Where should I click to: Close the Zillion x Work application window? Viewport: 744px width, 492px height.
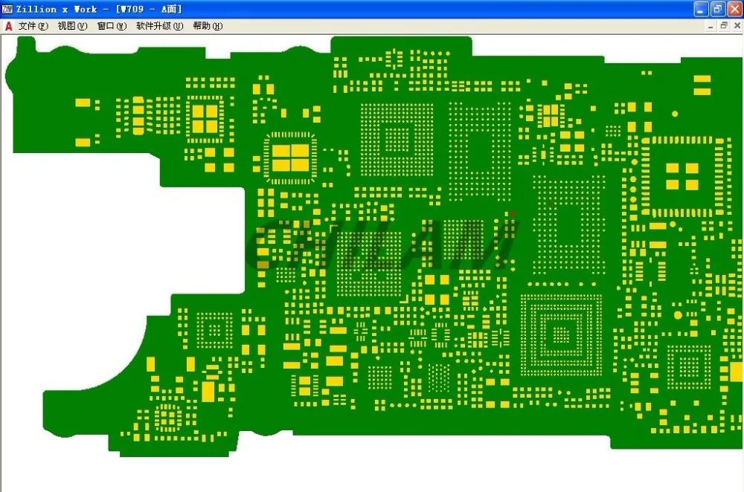pyautogui.click(x=734, y=9)
